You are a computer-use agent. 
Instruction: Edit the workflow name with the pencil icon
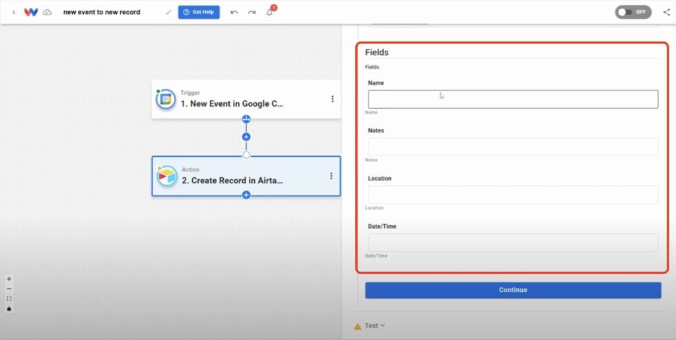click(x=168, y=12)
